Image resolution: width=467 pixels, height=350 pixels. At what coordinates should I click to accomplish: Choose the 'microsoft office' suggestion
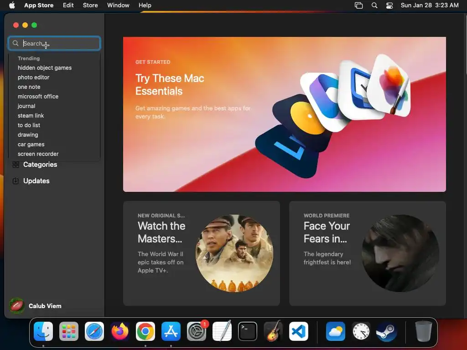pos(38,97)
